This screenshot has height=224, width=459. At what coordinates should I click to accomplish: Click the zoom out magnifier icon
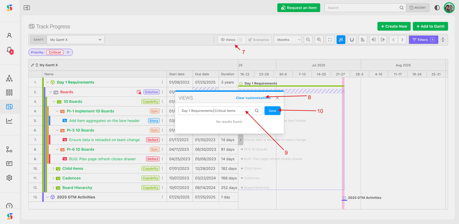(308, 40)
